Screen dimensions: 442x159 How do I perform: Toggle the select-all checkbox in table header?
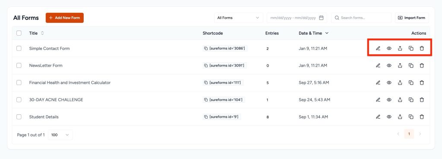[19, 33]
